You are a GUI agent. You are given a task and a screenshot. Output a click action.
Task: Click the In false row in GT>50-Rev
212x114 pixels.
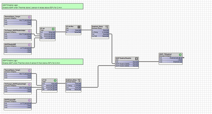tap(73, 32)
